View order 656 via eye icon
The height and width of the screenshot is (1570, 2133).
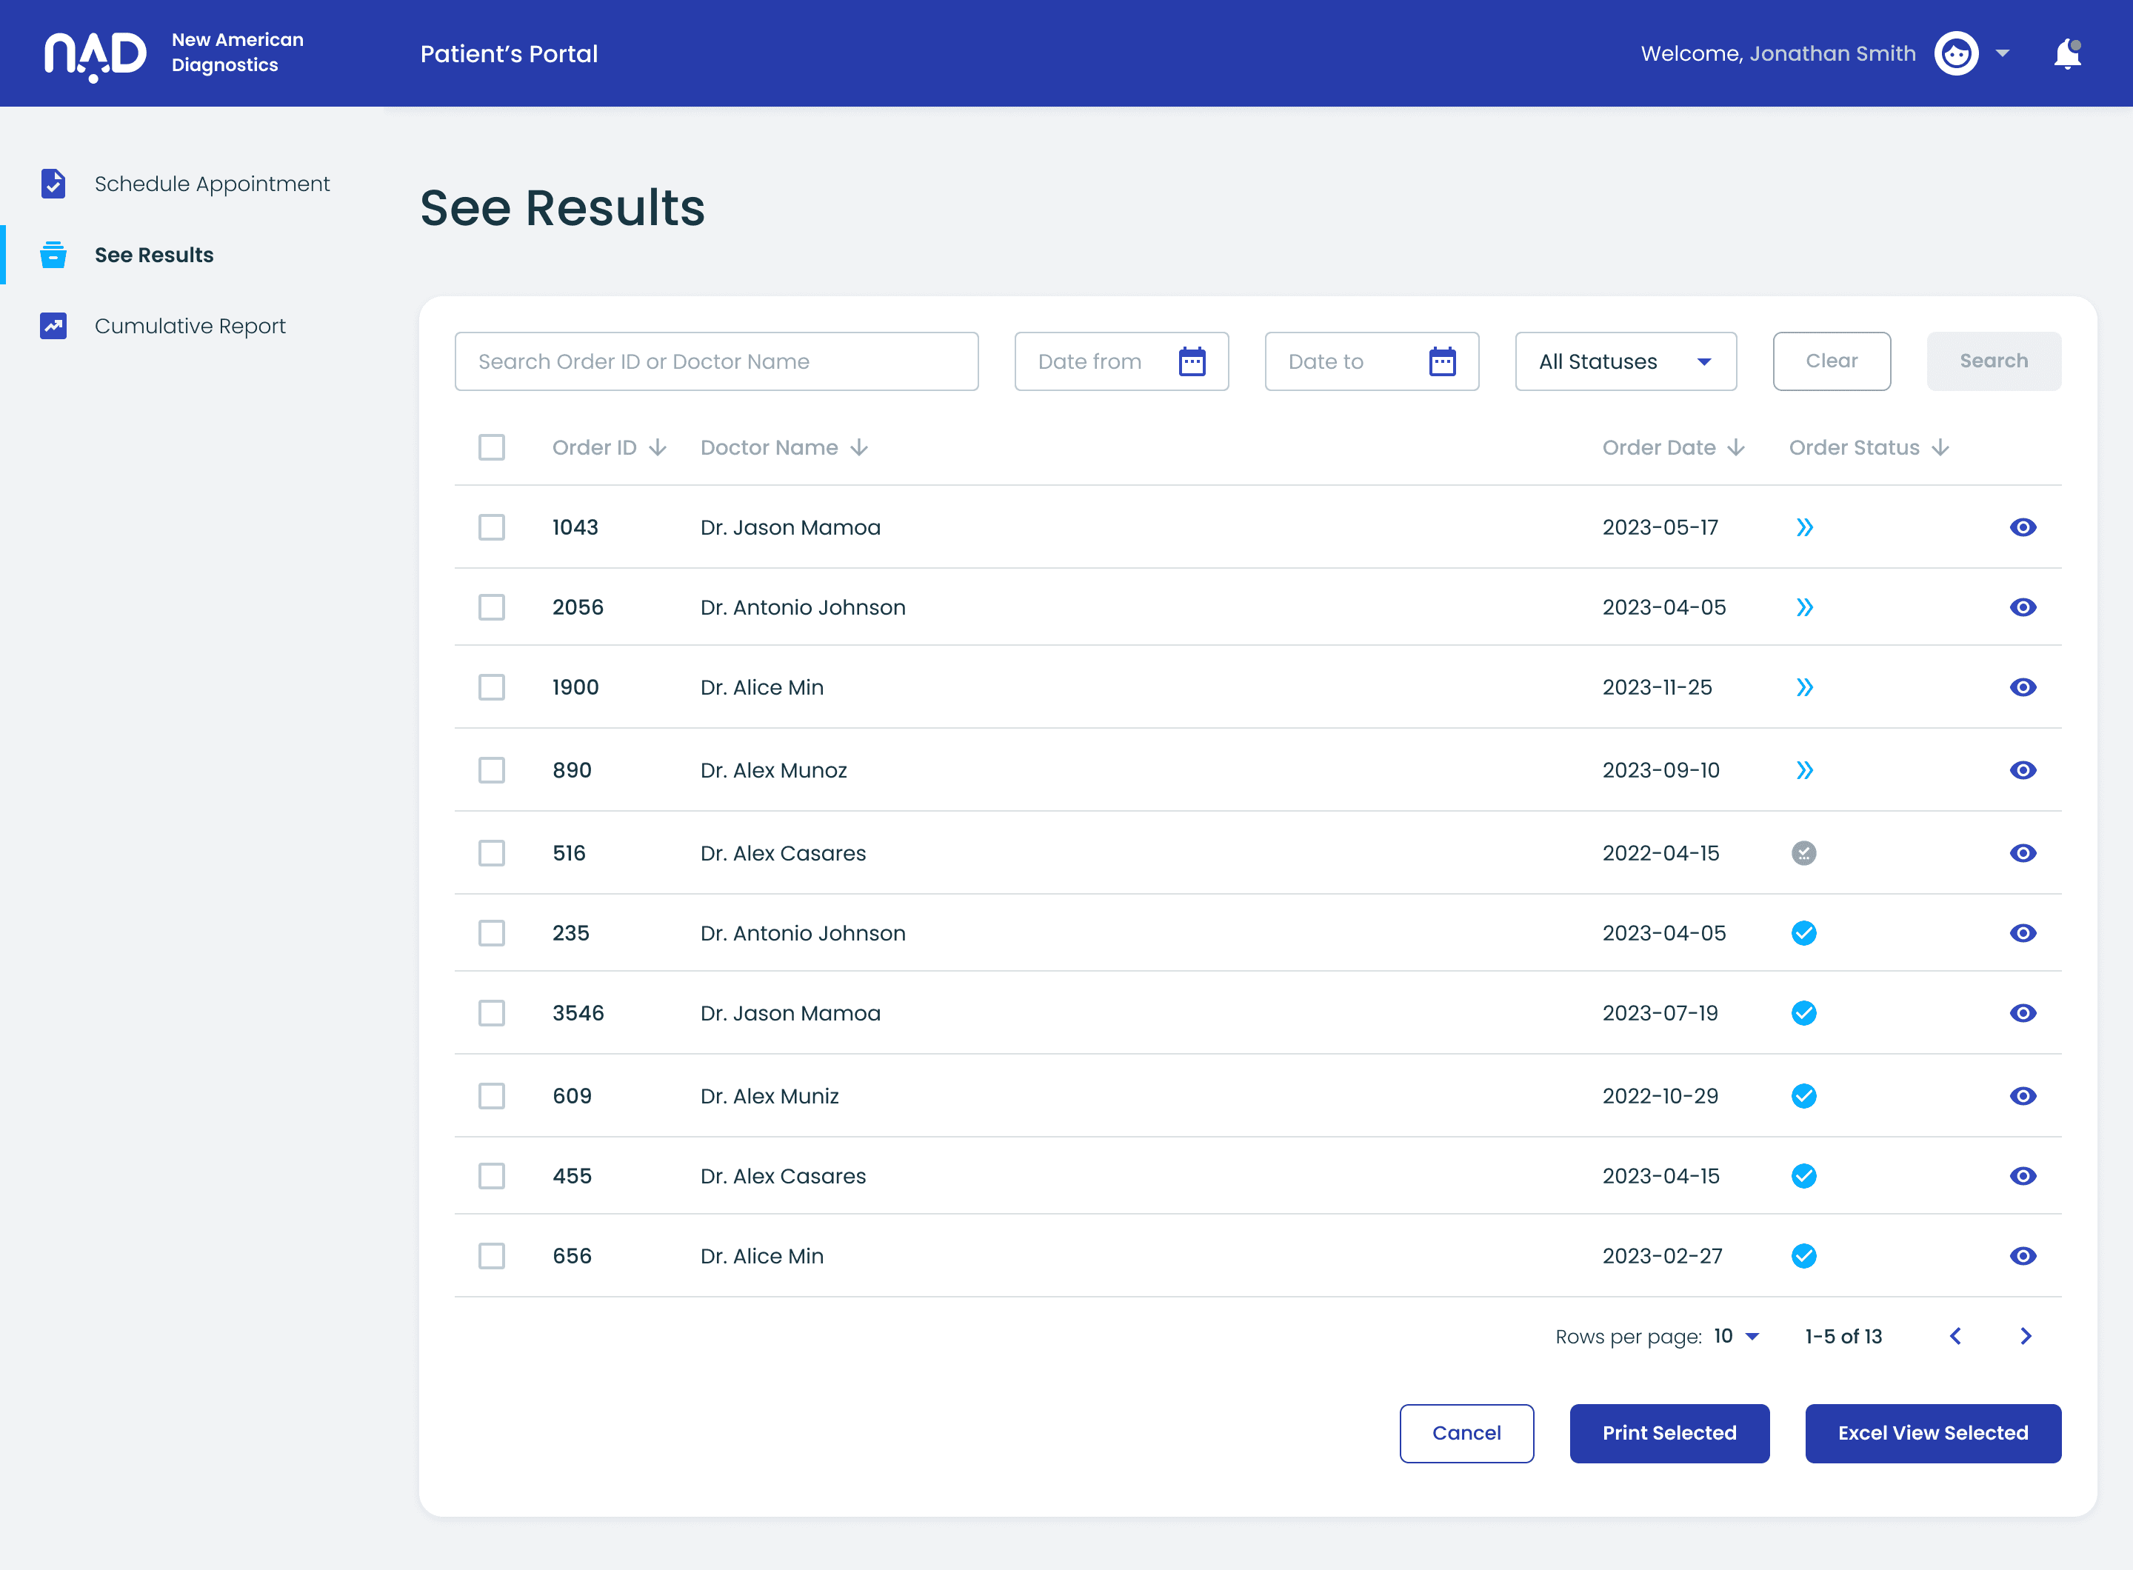coord(2023,1255)
